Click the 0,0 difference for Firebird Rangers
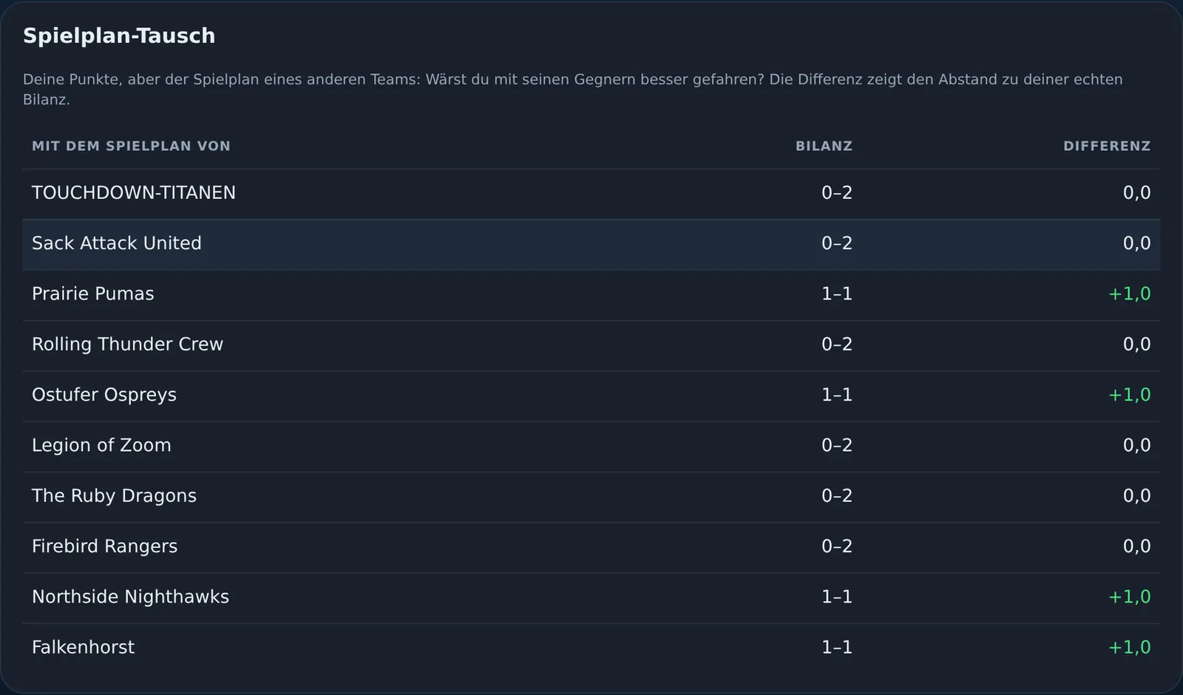Image resolution: width=1183 pixels, height=695 pixels. [1137, 546]
